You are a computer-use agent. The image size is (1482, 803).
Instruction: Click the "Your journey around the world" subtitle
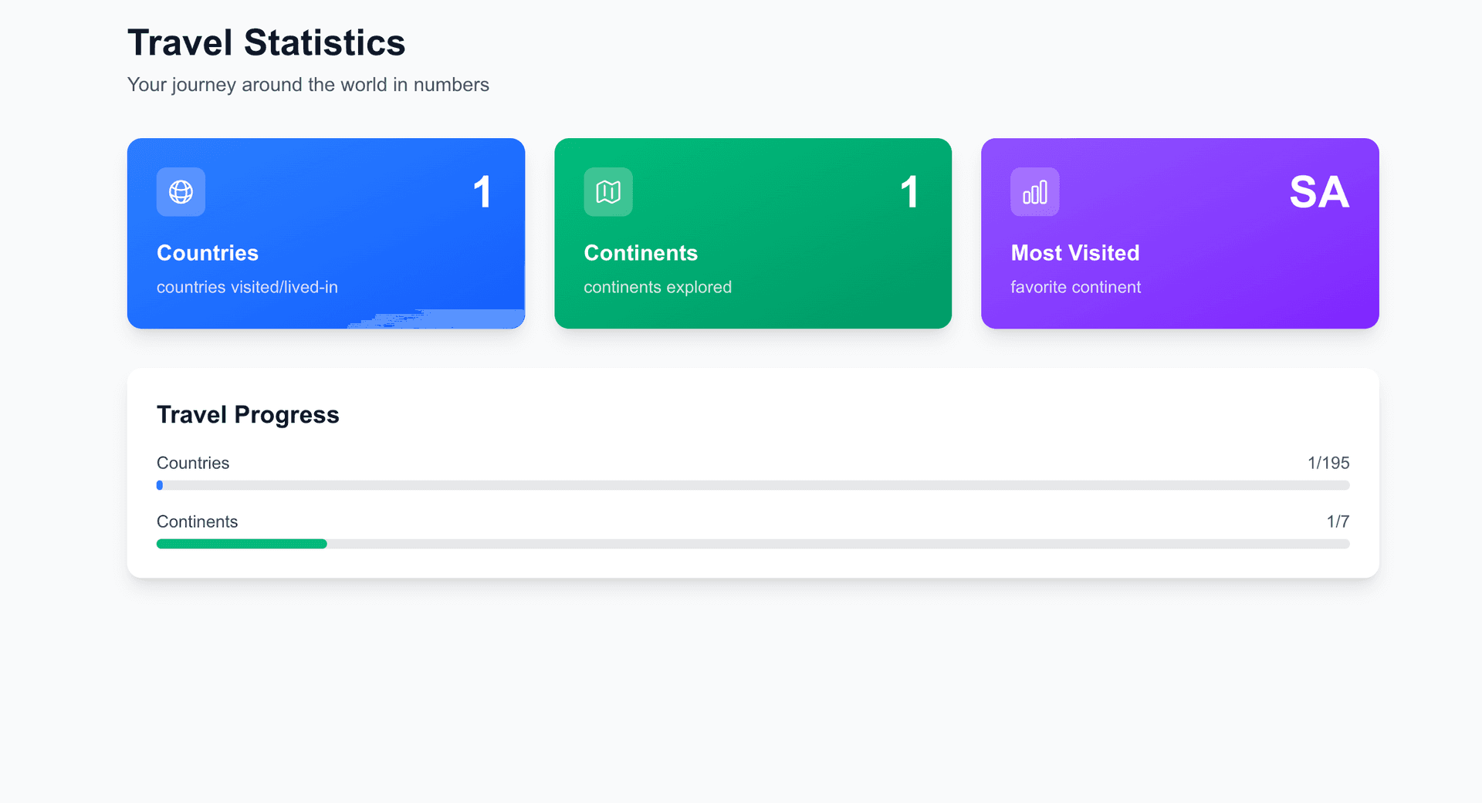(x=308, y=85)
